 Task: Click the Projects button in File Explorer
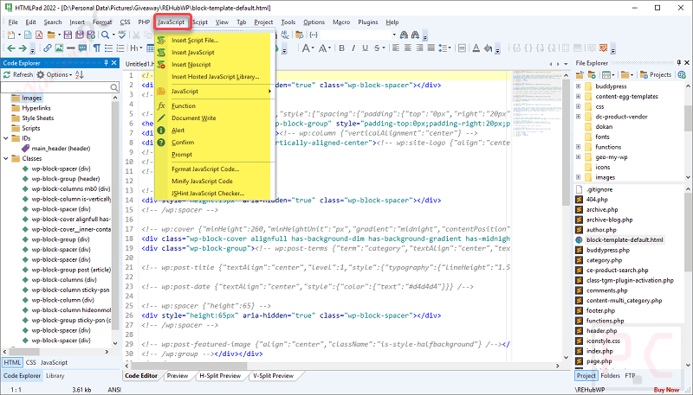coord(656,74)
